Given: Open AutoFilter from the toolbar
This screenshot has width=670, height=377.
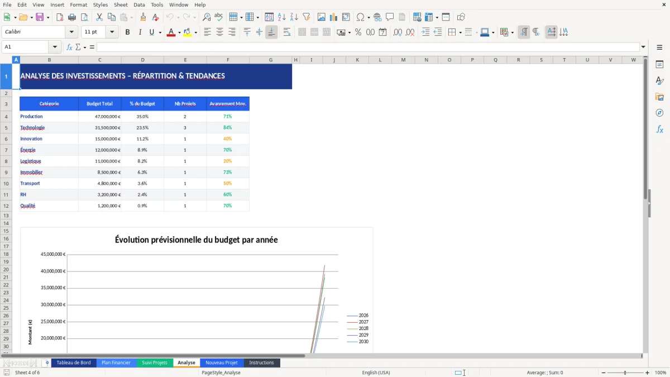Looking at the screenshot, I should click(x=306, y=17).
